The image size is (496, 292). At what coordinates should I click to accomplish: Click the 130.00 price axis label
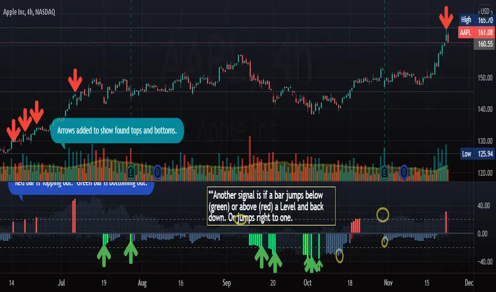tap(485, 141)
